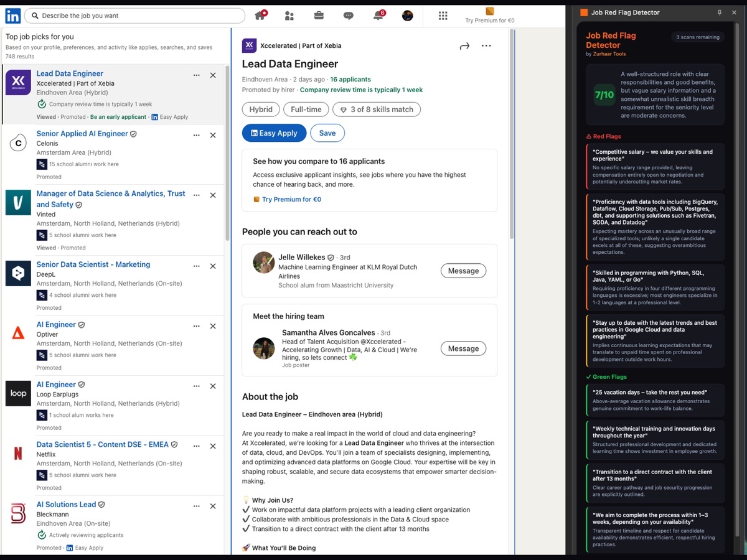The image size is (747, 560).
Task: Open 16 applicants link
Action: pos(350,80)
